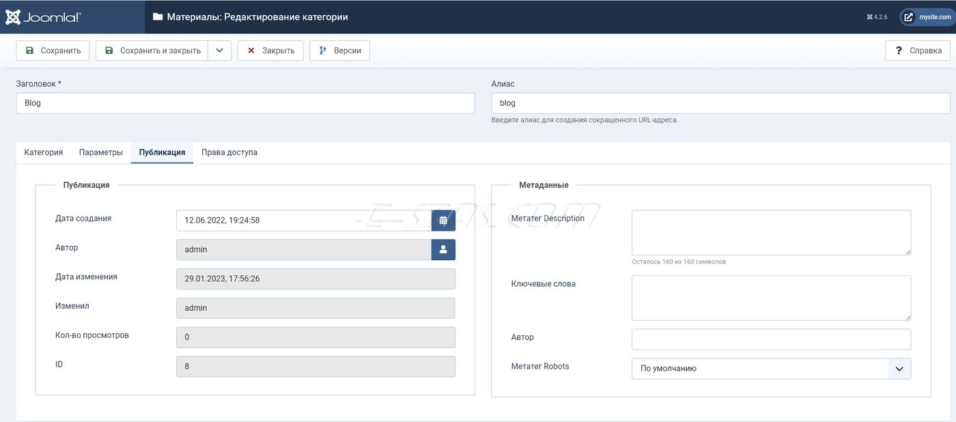Screen dimensions: 956x422
Task: Focus the Алиас field containing blog
Action: 720,103
